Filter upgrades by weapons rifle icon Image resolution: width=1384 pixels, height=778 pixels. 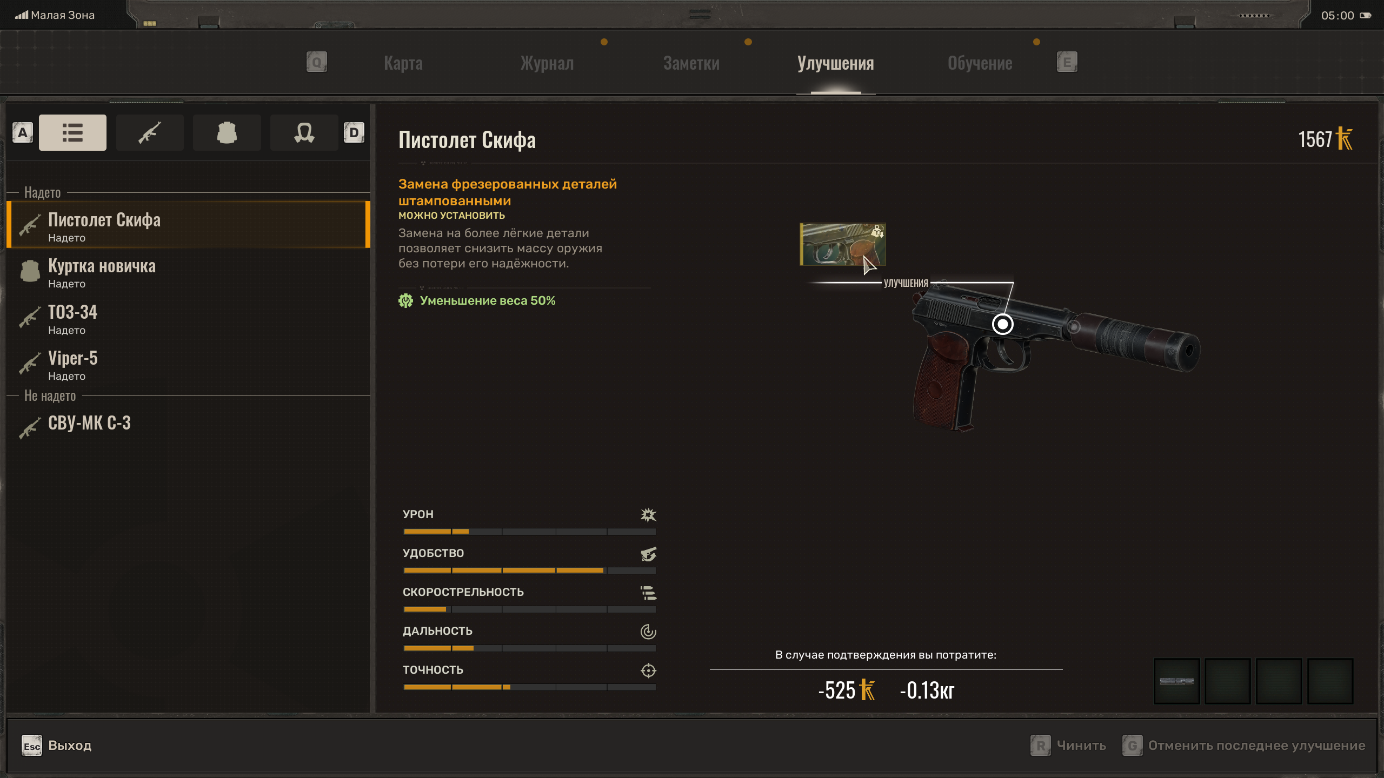(x=150, y=132)
